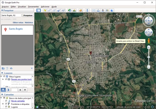Viewport: 156px width, 109px height.
Task: Save image using toolbar icon
Action: pyautogui.click(x=103, y=10)
